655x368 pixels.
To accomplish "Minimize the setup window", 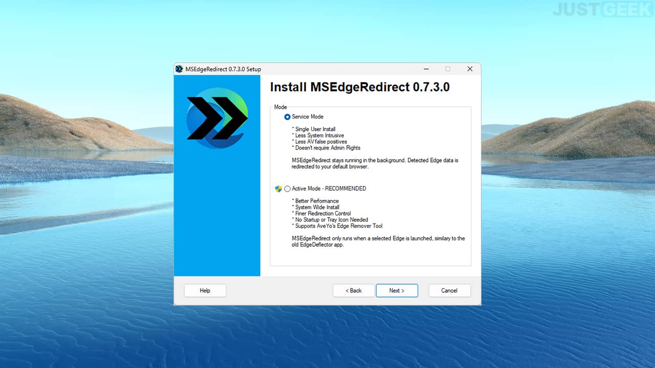I will [426, 69].
